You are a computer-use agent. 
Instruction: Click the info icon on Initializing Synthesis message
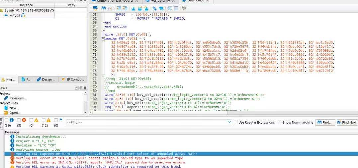[x=12, y=137]
